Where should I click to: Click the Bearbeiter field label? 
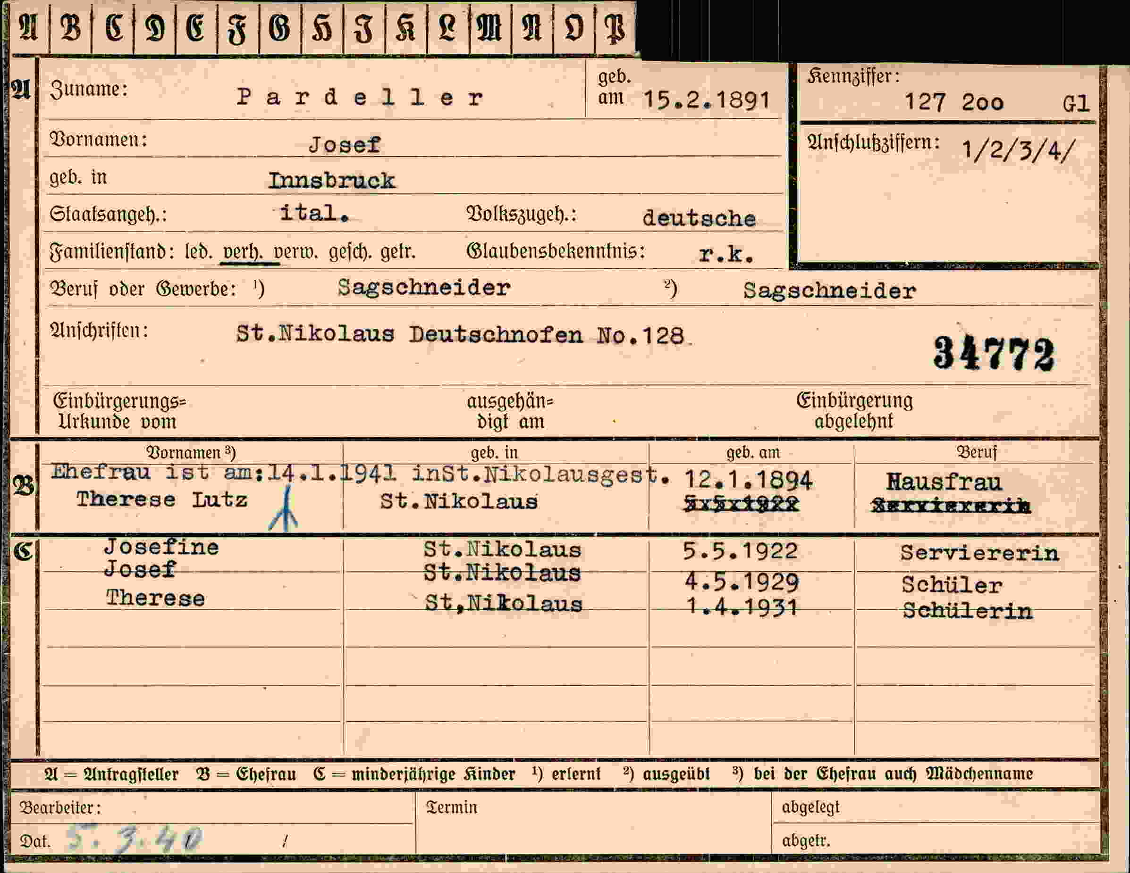[60, 807]
